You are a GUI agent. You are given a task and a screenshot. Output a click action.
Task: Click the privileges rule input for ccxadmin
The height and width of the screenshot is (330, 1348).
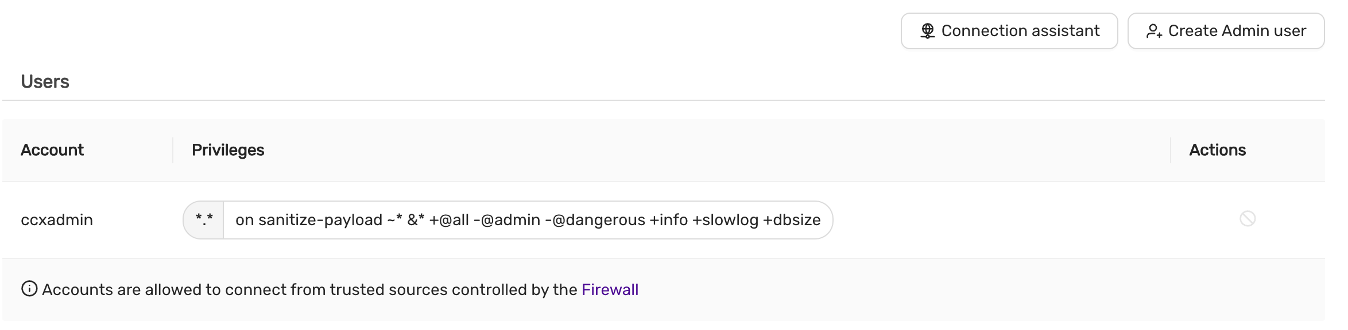coord(528,219)
